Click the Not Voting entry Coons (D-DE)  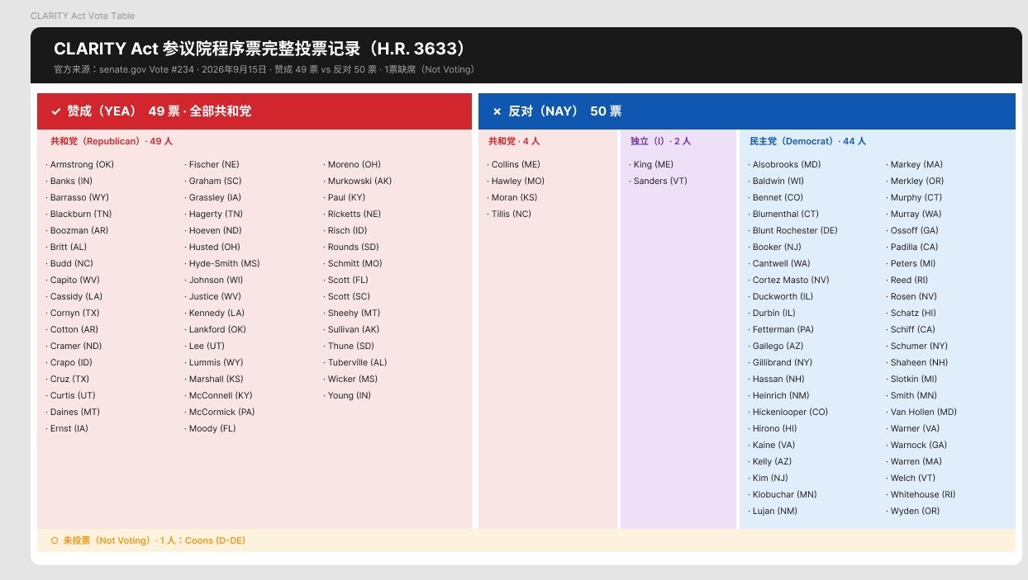[x=215, y=540]
